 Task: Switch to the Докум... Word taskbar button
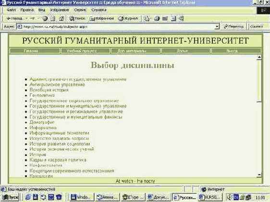point(159,197)
